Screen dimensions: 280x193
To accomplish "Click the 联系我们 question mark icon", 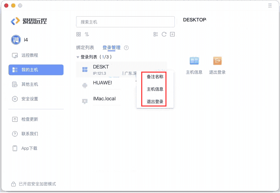I will (x=15, y=134).
